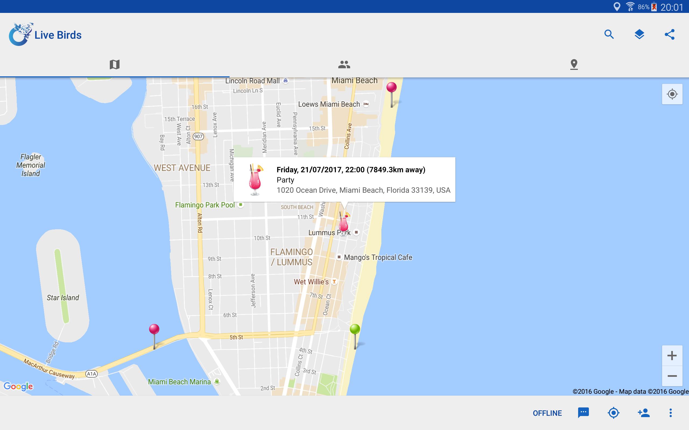Tap the add person icon
689x430 pixels.
click(644, 413)
